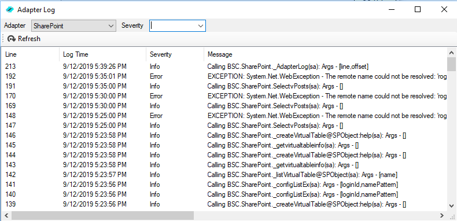
Task: Expand the Severity dropdown arrow
Action: tap(201, 25)
